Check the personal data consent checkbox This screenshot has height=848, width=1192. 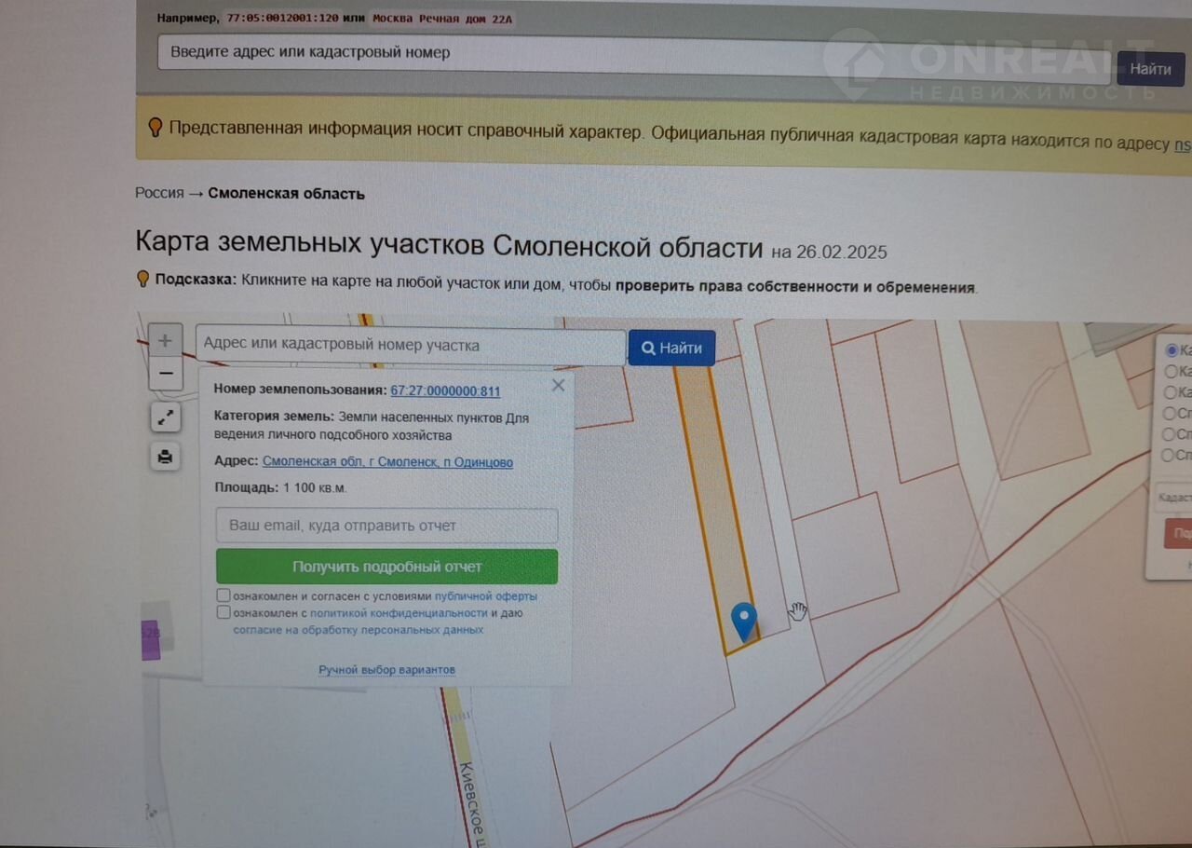pos(223,612)
